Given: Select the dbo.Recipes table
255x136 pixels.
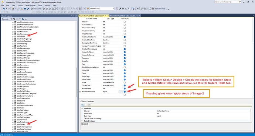Looking at the screenshot, I should [21, 89].
